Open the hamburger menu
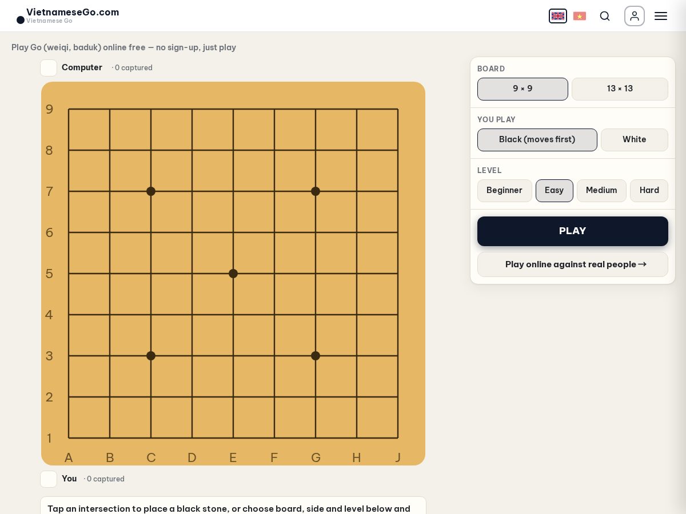This screenshot has width=686, height=514. [x=661, y=16]
